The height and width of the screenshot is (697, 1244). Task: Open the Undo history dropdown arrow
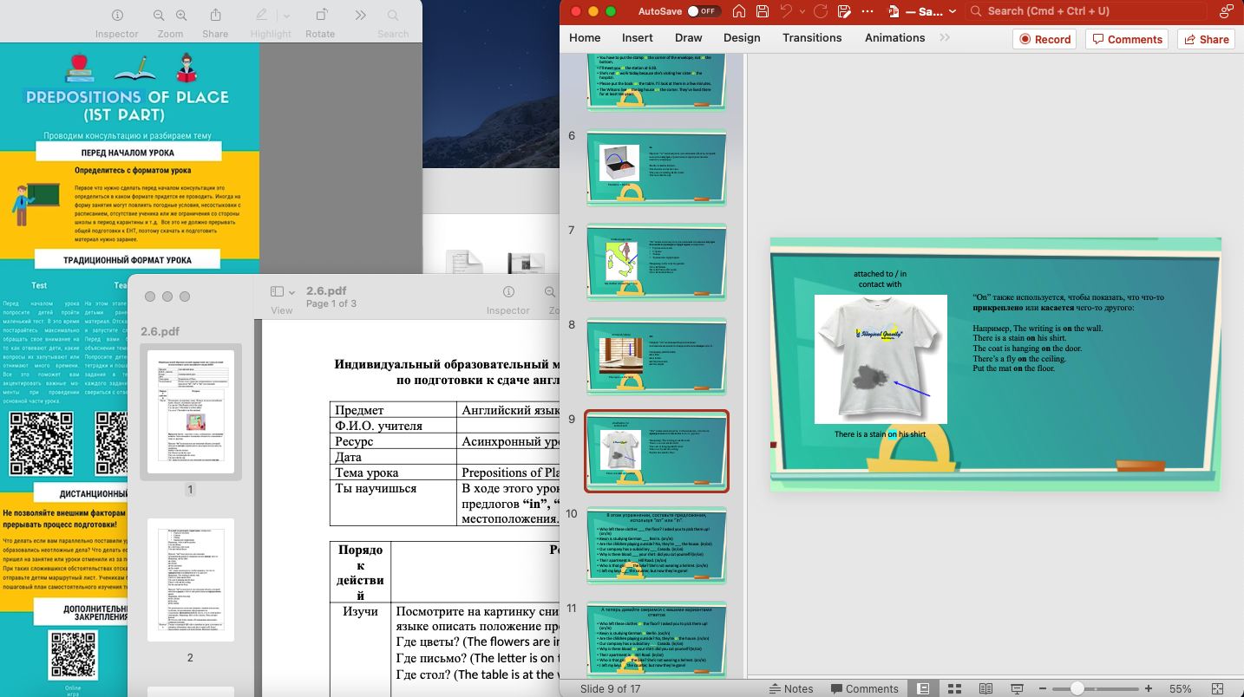[x=802, y=11]
